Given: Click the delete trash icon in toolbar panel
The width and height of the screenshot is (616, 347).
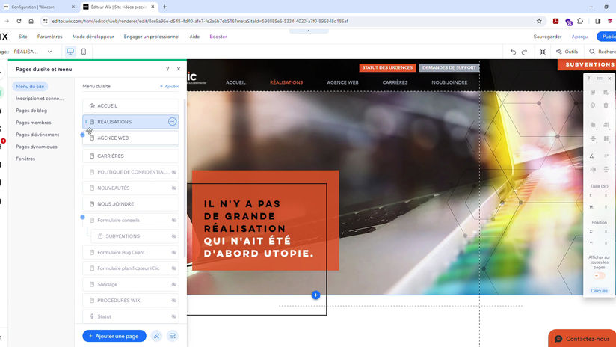Looking at the screenshot, I should pyautogui.click(x=606, y=105).
